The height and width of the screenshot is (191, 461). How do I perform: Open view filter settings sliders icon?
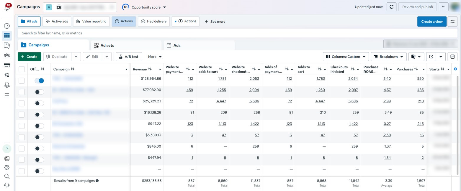[x=452, y=22]
